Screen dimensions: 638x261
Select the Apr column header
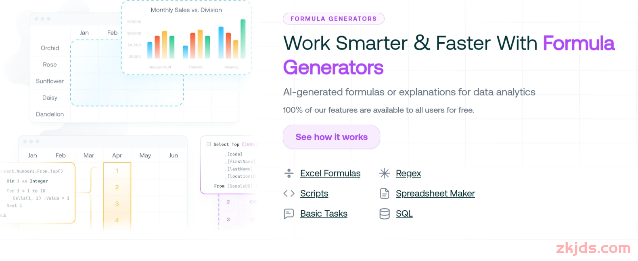coord(117,155)
